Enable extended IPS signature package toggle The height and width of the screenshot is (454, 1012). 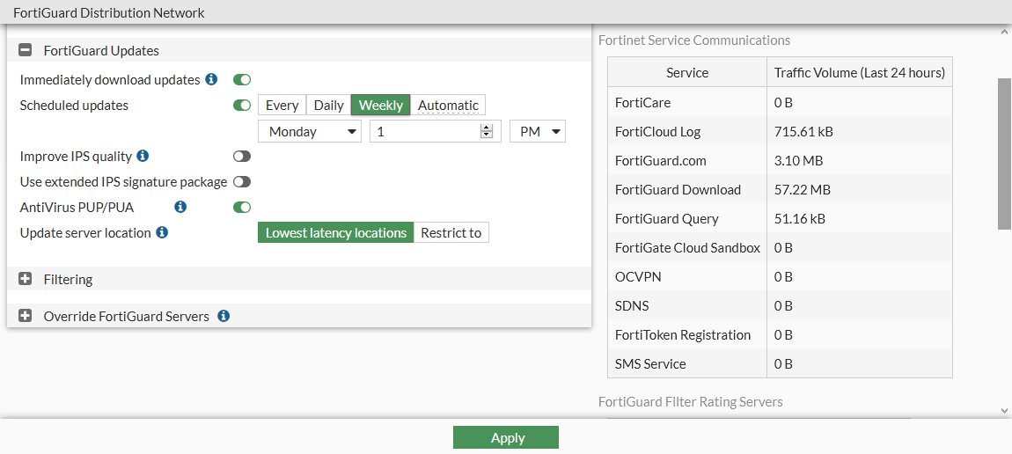click(x=242, y=182)
